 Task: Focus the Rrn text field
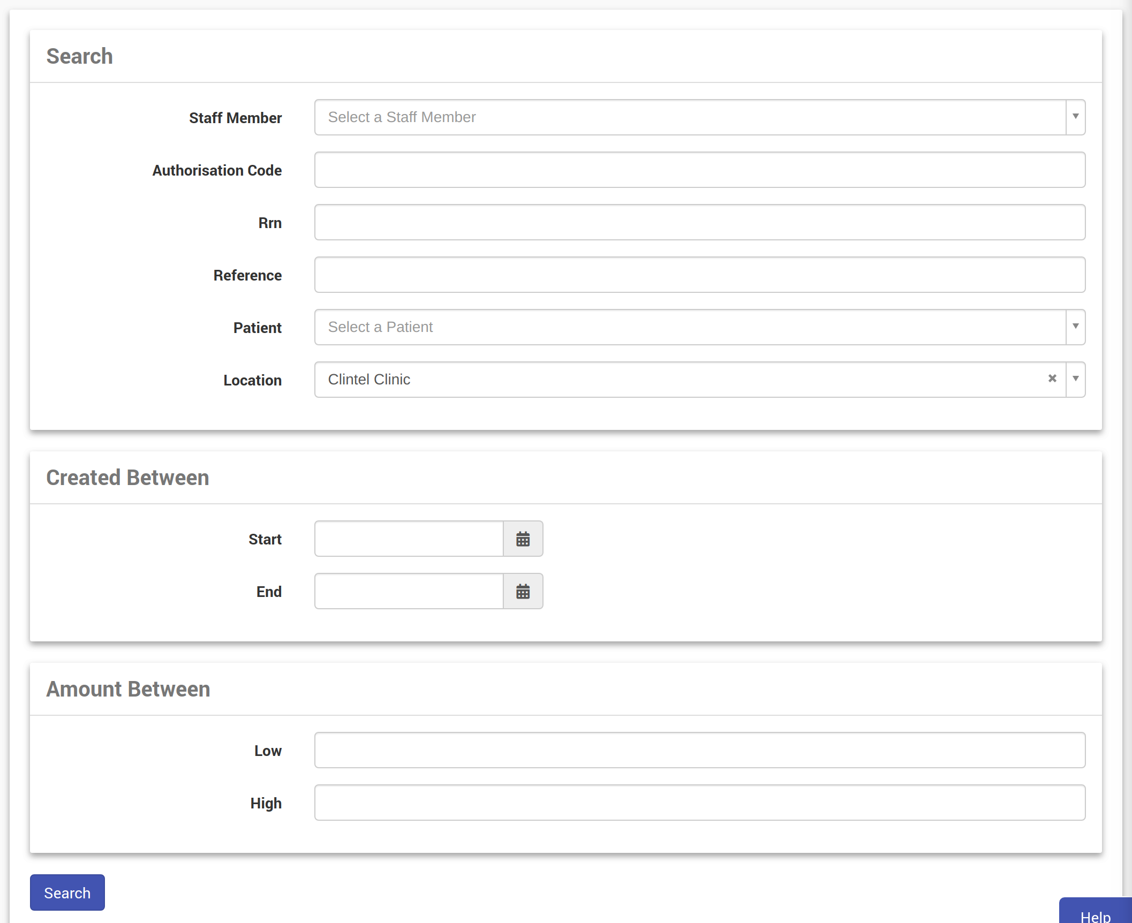pos(699,222)
